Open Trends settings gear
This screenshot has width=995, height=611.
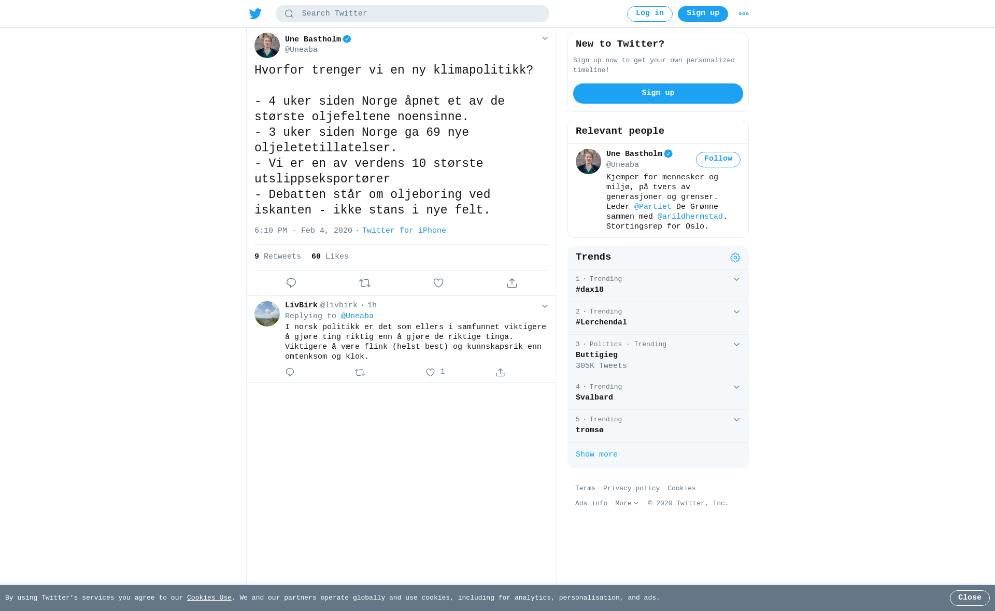(735, 258)
